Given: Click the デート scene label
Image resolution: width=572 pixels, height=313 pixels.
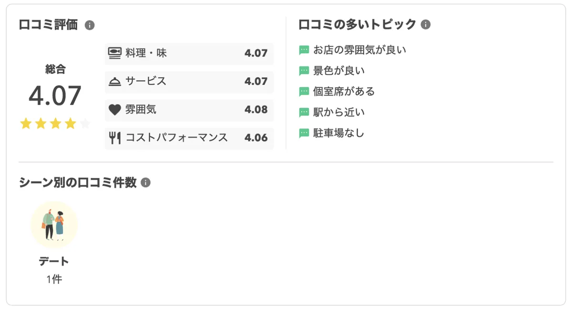Looking at the screenshot, I should coord(54,261).
